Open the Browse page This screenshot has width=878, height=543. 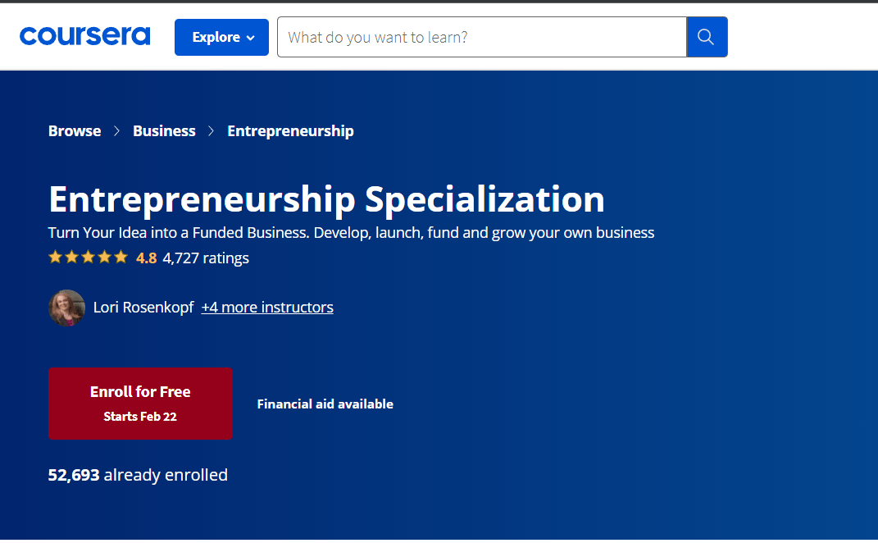pyautogui.click(x=74, y=130)
